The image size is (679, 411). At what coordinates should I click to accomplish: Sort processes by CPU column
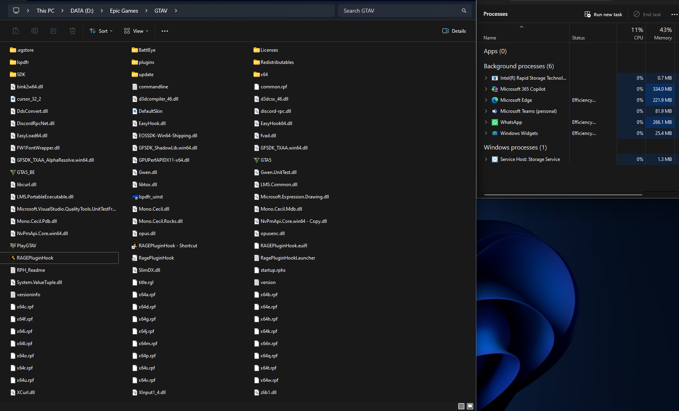tap(632, 33)
